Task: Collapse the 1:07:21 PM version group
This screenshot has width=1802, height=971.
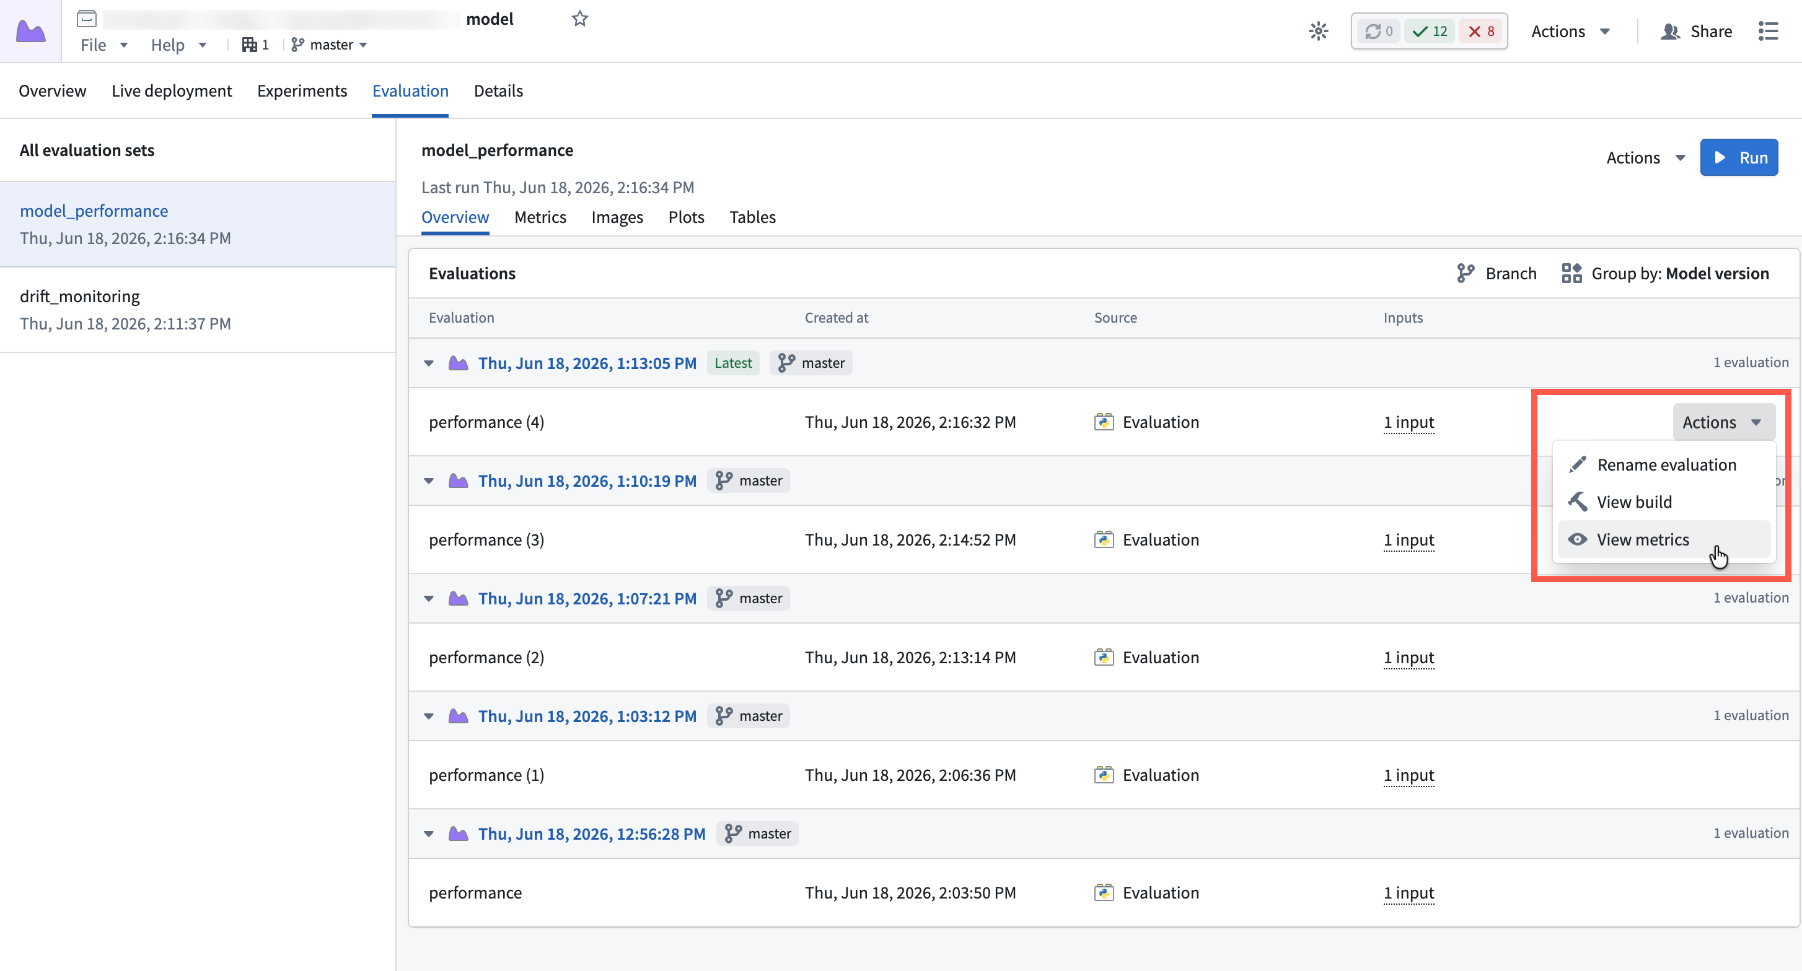Action: coord(429,598)
